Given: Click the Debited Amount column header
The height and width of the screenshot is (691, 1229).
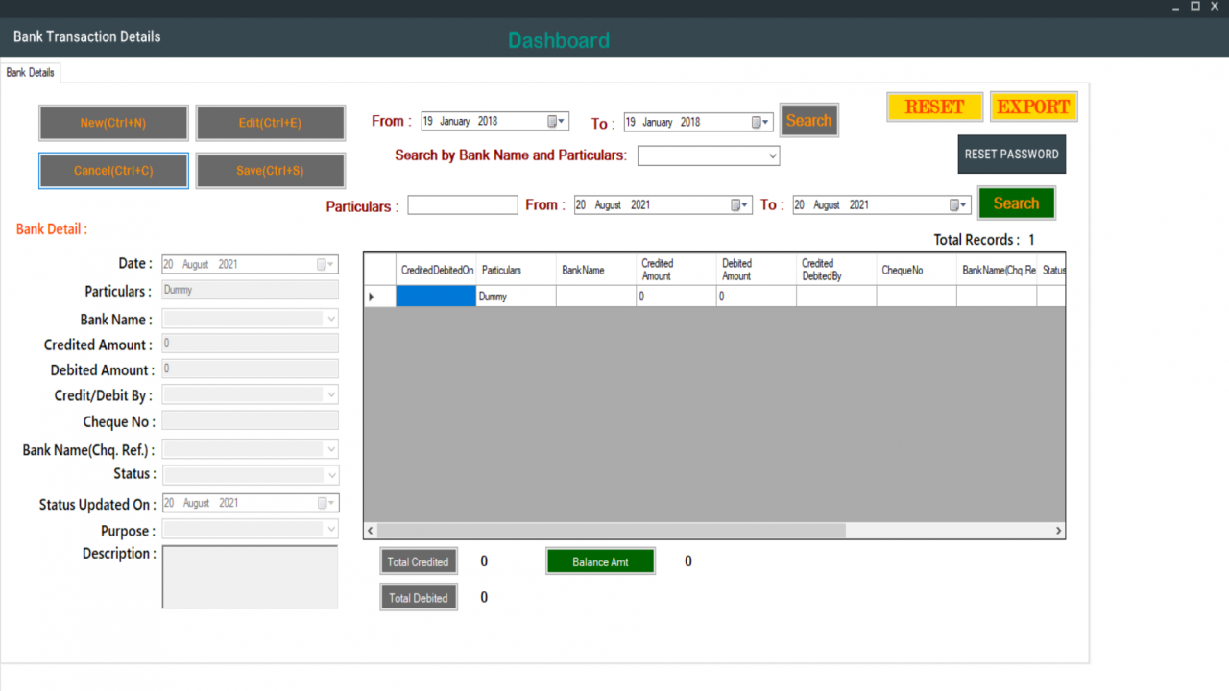Looking at the screenshot, I should pos(757,270).
